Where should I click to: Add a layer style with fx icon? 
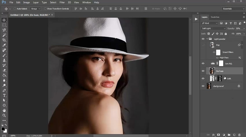point(213,135)
